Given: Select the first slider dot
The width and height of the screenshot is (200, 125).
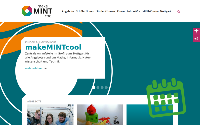Looking at the screenshot, I should coord(94,87).
